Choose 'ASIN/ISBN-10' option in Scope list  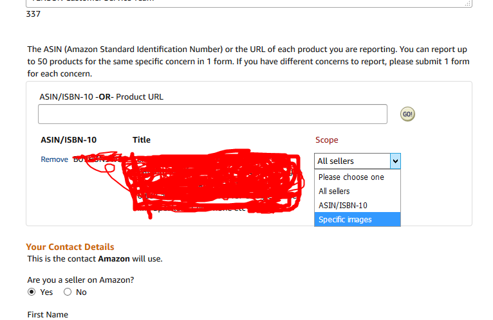point(357,205)
